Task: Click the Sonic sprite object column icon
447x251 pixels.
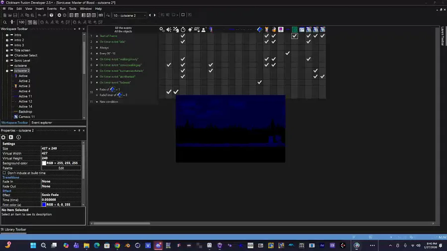Action: point(211,29)
